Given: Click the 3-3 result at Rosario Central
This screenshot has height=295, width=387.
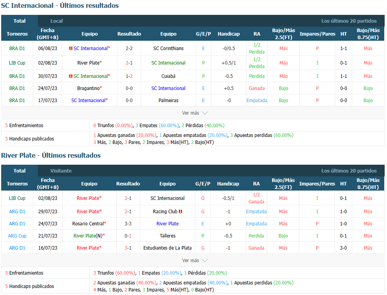Looking at the screenshot, I should pos(128,224).
